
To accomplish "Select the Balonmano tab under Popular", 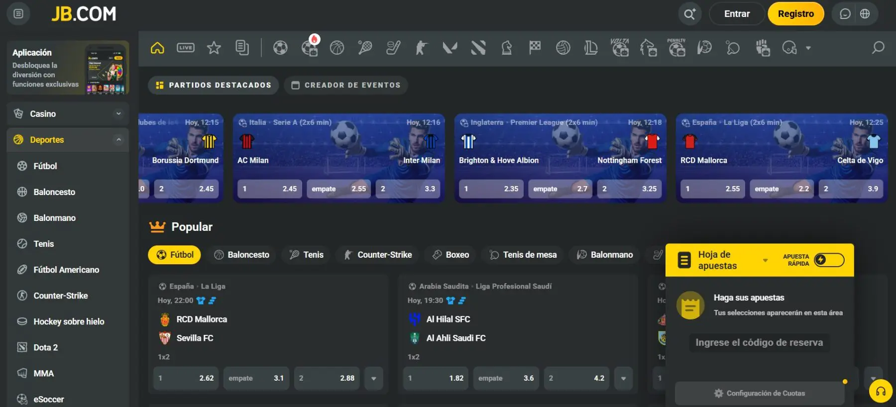I will click(x=605, y=255).
